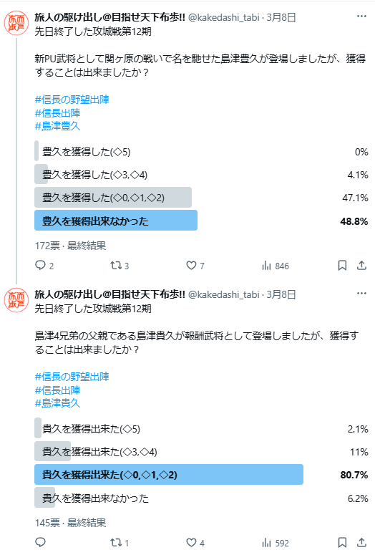Like the first tweet with 7 likes

pos(195,266)
